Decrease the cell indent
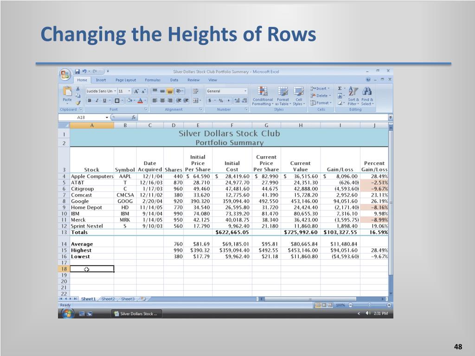Viewport: 475px width, 356px height. click(x=178, y=101)
